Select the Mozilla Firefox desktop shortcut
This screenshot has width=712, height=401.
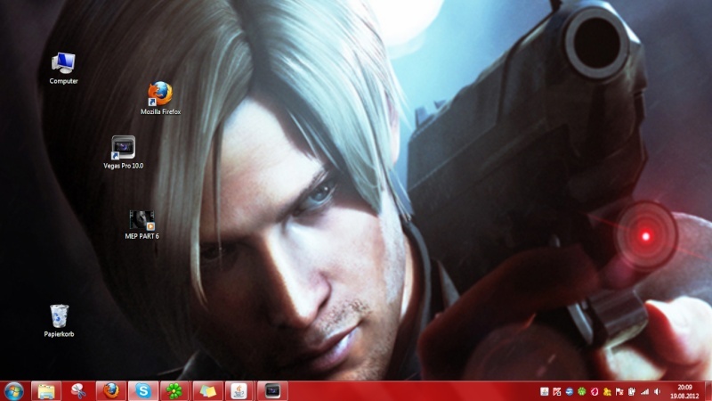pos(160,99)
